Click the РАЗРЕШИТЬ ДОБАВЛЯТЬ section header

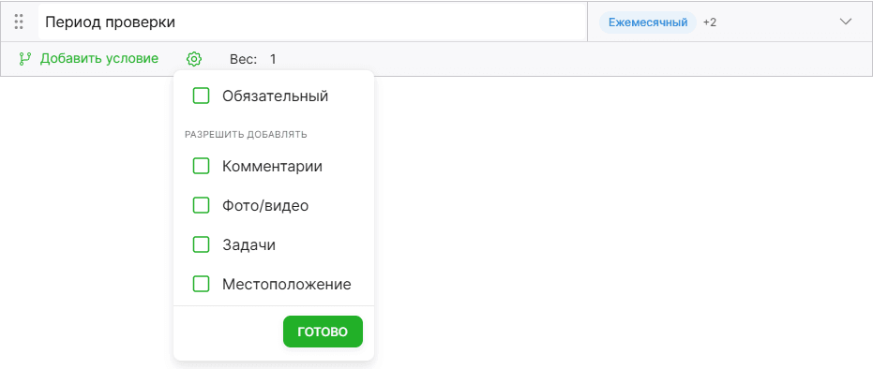coord(246,135)
